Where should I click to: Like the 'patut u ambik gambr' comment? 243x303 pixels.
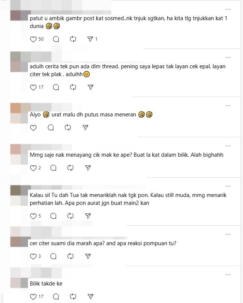tap(33, 39)
